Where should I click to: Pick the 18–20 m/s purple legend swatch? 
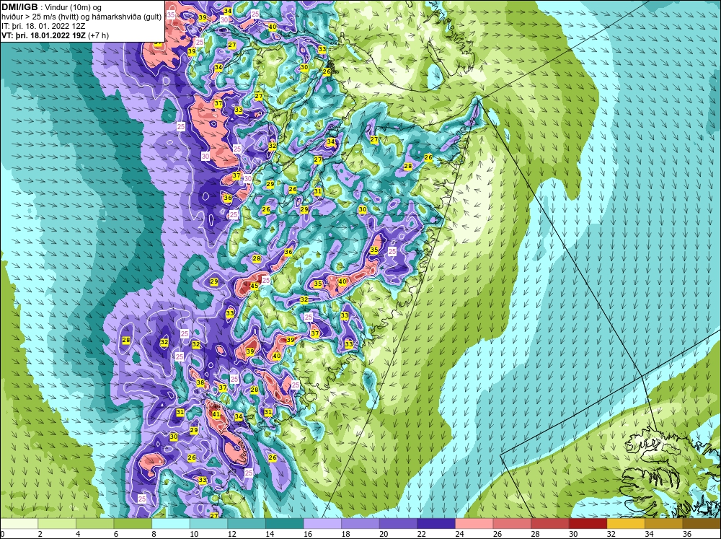(x=360, y=524)
